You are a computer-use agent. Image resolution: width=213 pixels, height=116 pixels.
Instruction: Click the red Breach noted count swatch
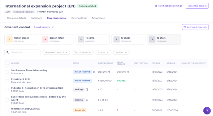45,39
